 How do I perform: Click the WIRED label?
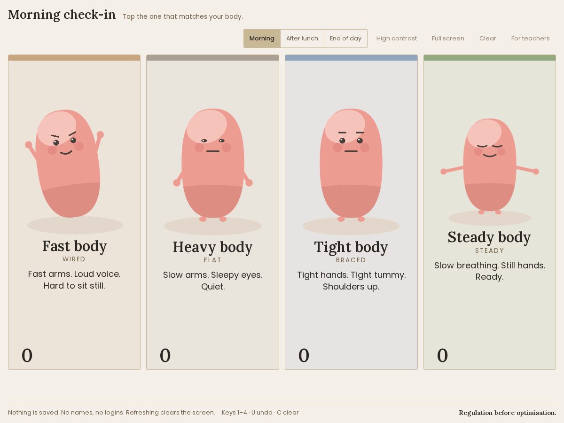click(74, 259)
